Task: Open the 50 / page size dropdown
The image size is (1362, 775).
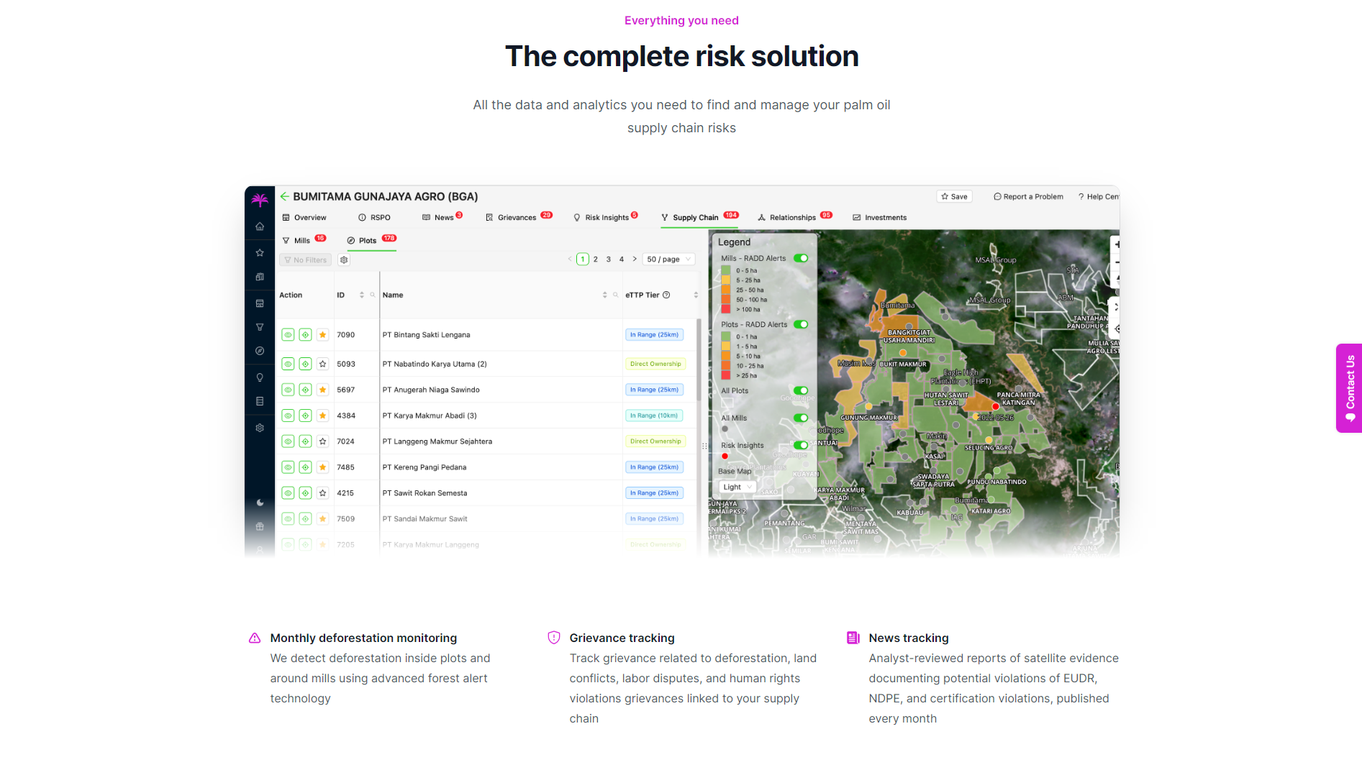Action: pyautogui.click(x=668, y=260)
